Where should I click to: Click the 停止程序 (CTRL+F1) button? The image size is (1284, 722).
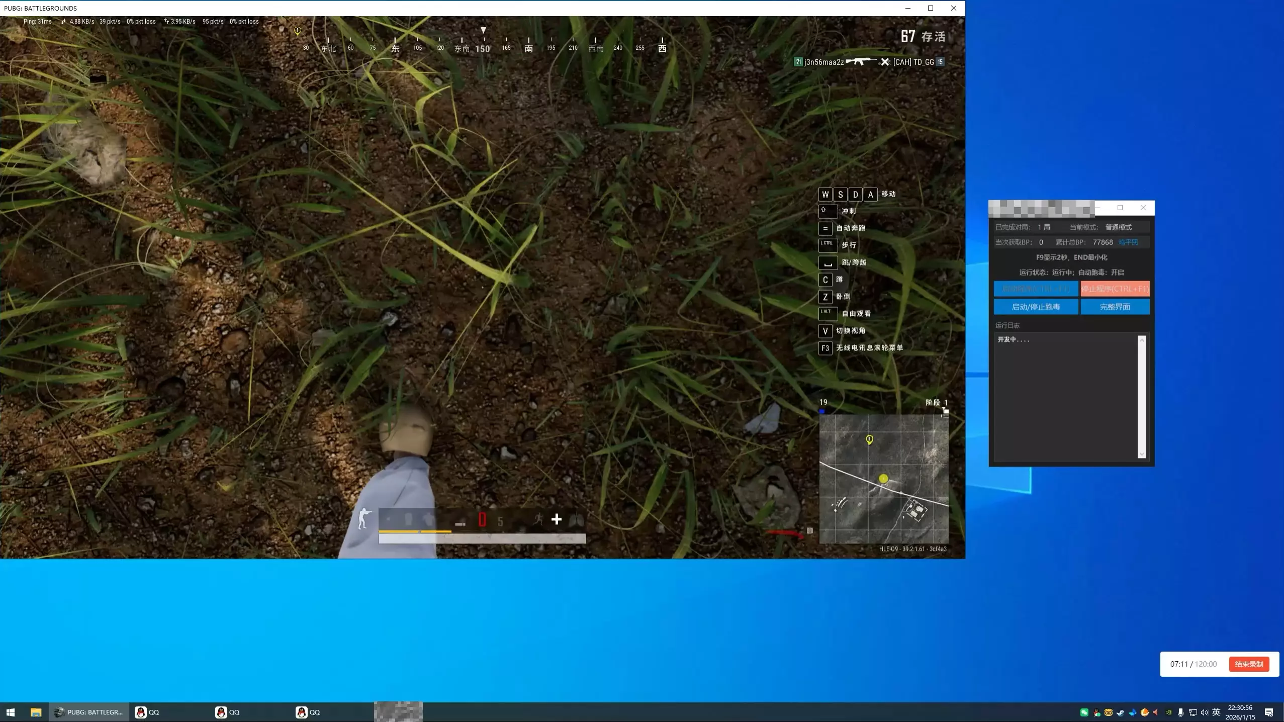[x=1115, y=289]
